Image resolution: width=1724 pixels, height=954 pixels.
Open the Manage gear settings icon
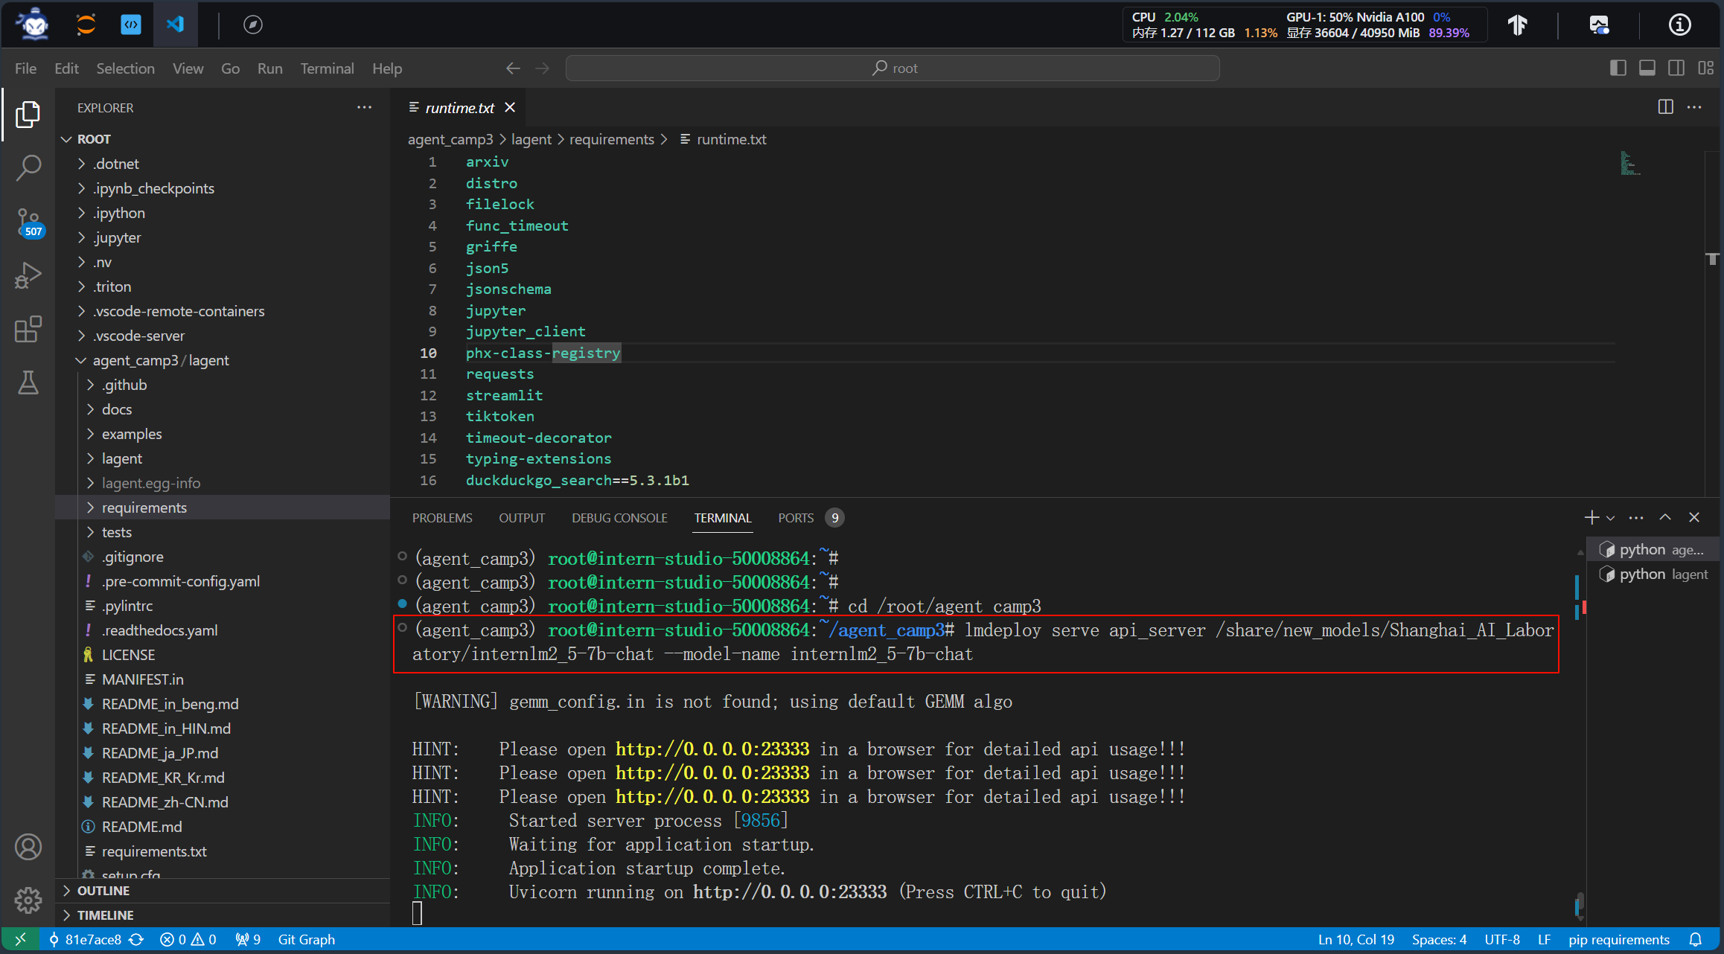[28, 900]
